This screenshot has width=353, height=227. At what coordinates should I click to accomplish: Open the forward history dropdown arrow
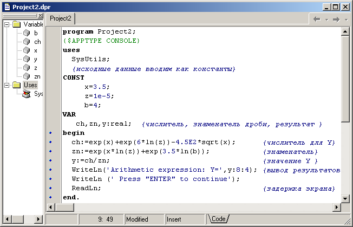click(347, 20)
